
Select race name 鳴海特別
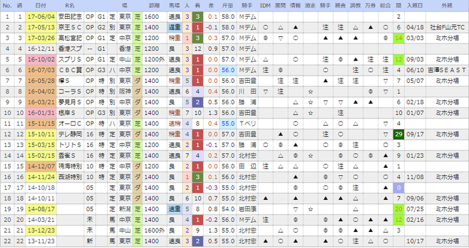click(70, 166)
